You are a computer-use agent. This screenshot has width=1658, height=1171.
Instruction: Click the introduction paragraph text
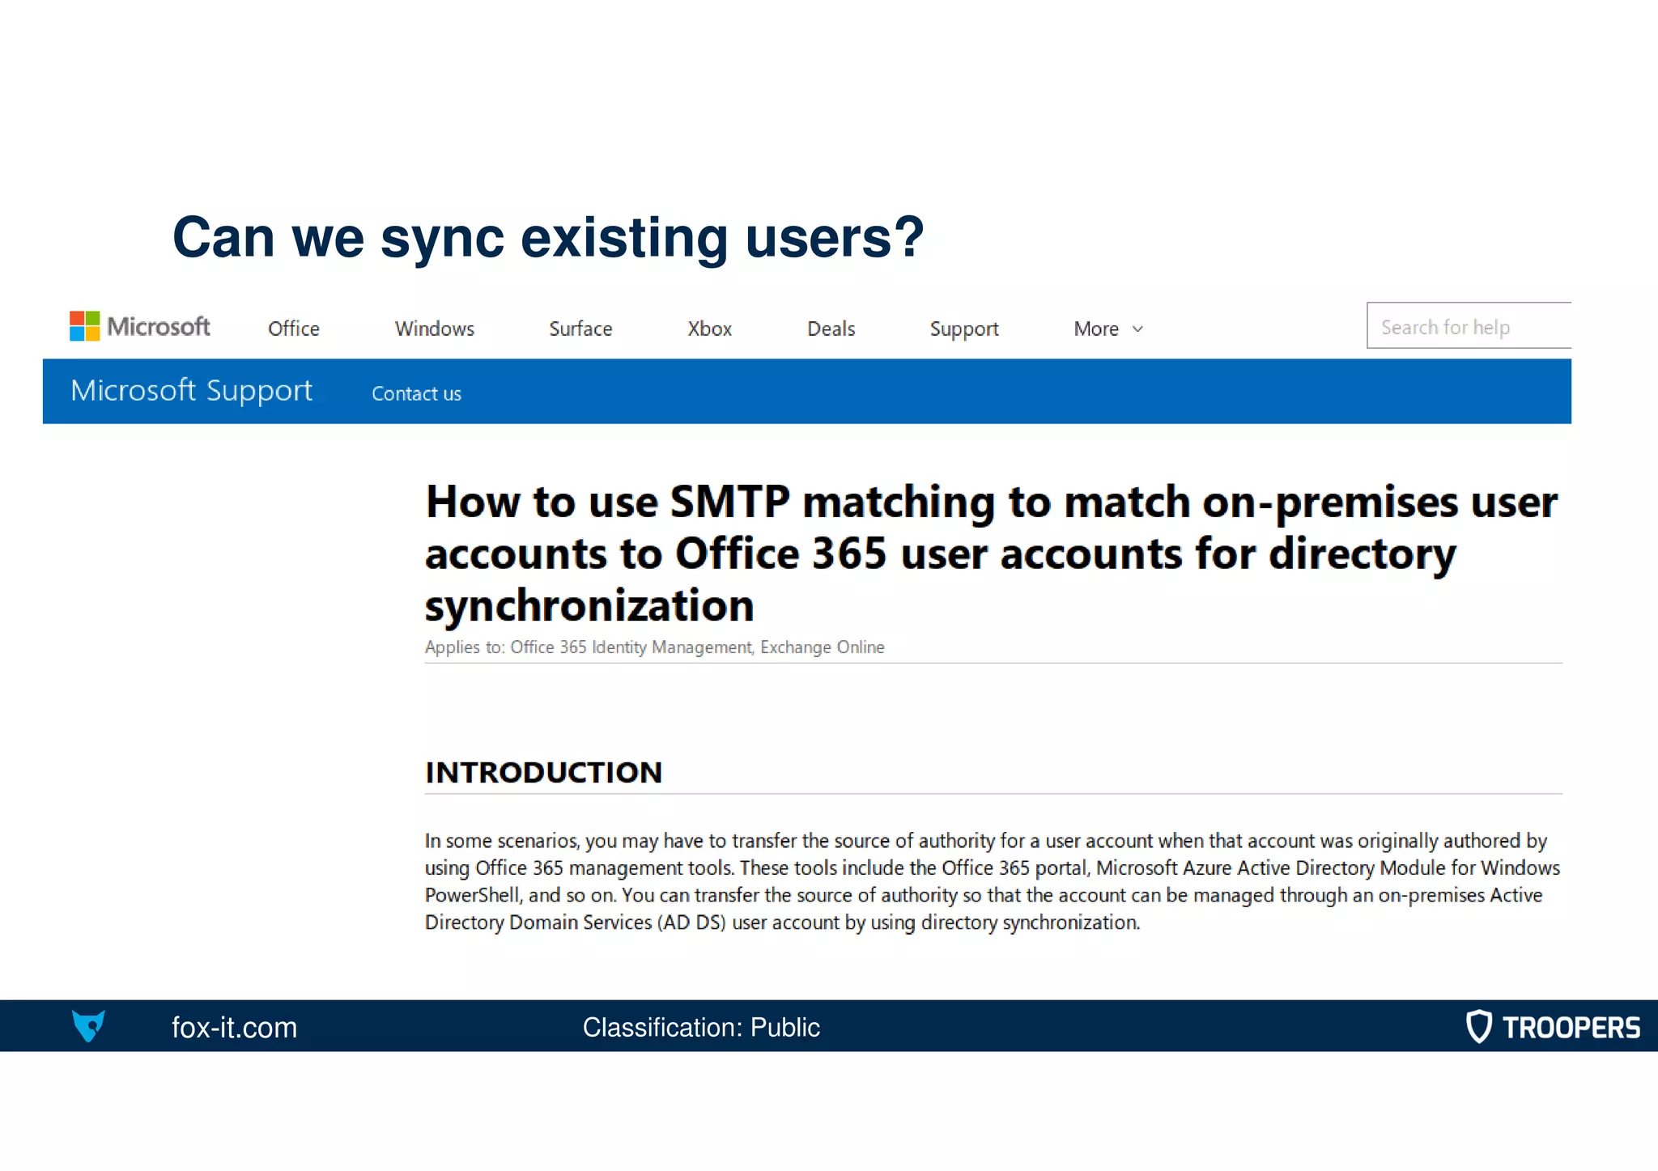click(993, 881)
